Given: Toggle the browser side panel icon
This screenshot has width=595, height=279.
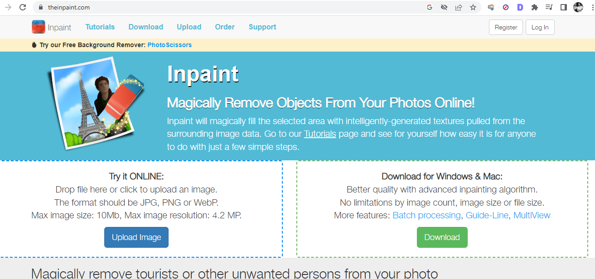Looking at the screenshot, I should [564, 7].
